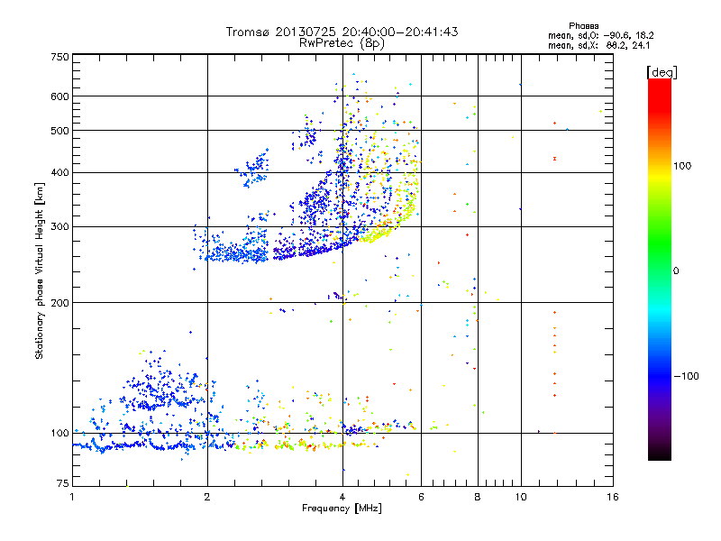Viewport: 721px width, 541px height.
Task: Click the '200' y-axis tick label
Action: point(59,303)
